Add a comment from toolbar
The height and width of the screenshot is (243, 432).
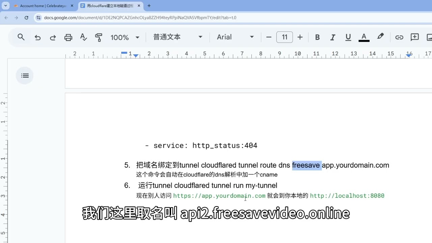(415, 37)
